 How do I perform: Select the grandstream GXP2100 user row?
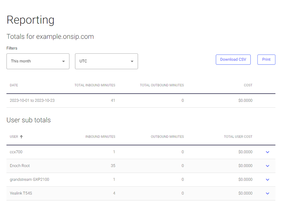(141, 180)
